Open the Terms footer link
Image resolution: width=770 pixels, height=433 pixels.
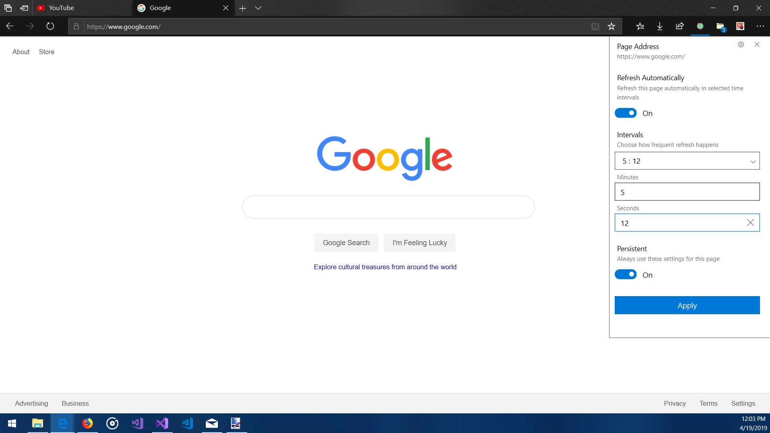(x=709, y=404)
